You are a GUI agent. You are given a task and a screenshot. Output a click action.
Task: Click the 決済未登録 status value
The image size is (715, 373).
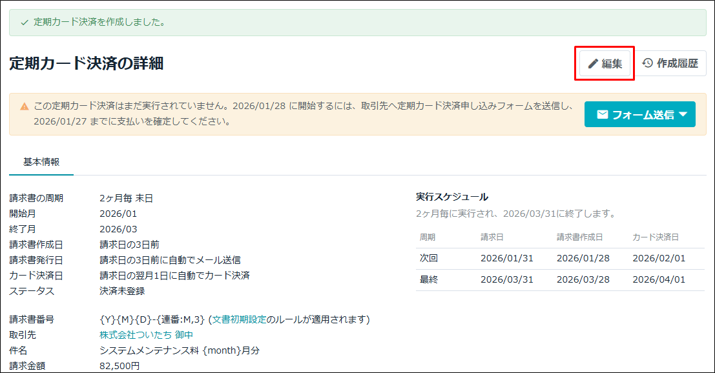click(x=122, y=291)
